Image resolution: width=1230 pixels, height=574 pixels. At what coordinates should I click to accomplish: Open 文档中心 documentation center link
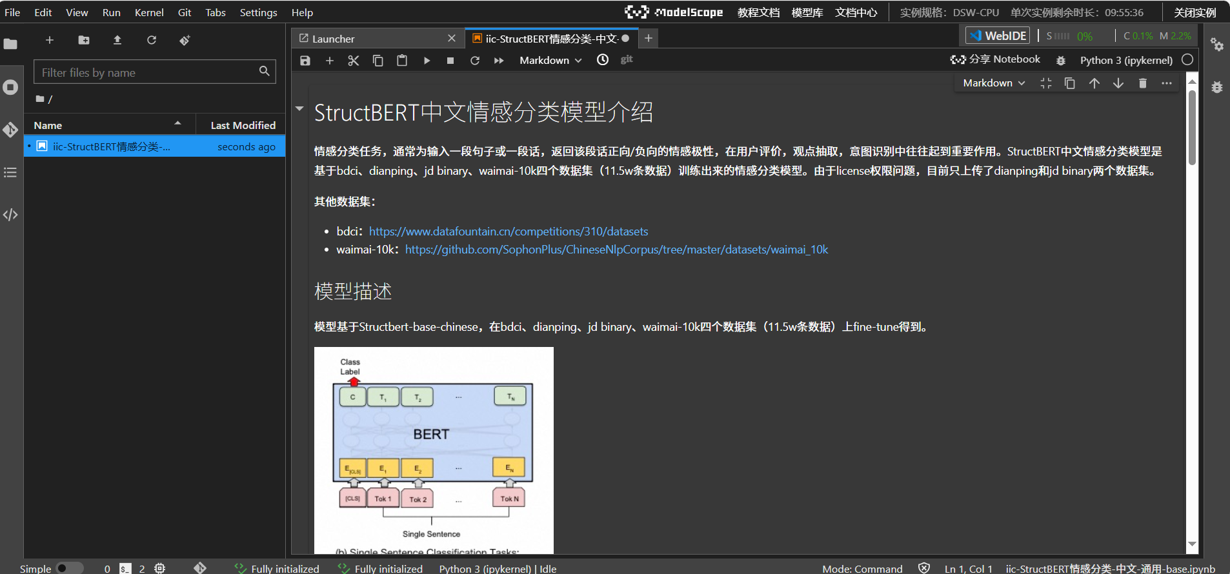[x=856, y=12]
